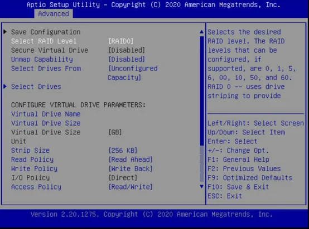The width and height of the screenshot is (309, 229).
Task: Click the Virtual Drive Name field
Action: click(x=46, y=114)
